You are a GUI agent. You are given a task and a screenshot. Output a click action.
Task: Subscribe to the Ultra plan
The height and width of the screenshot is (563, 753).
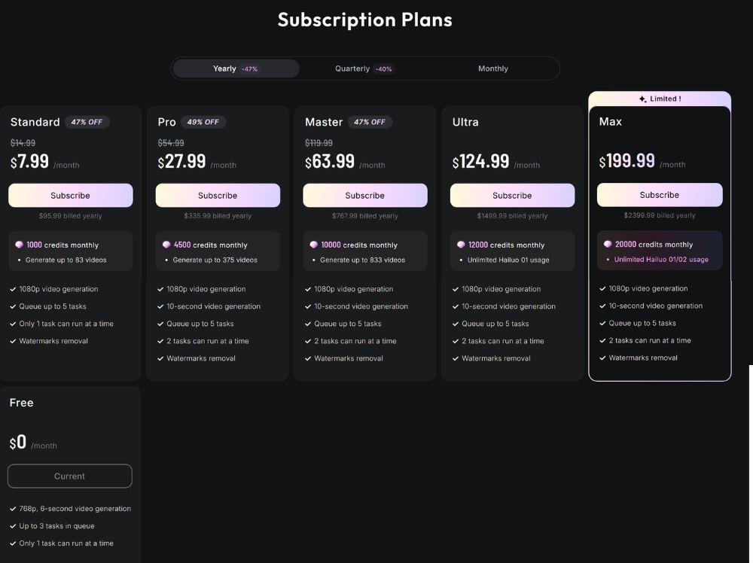tap(512, 196)
